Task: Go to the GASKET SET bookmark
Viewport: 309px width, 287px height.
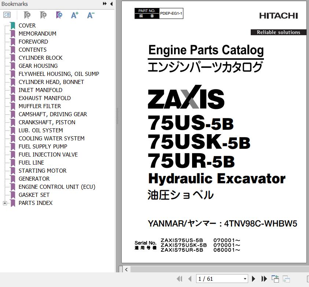Action: tap(34, 195)
